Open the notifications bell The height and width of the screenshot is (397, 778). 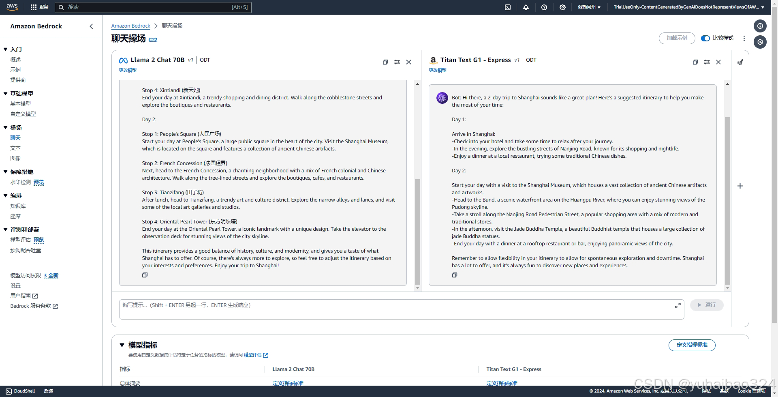coord(526,7)
